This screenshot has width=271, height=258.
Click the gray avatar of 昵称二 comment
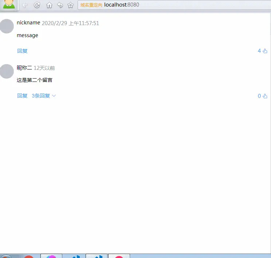pyautogui.click(x=7, y=71)
